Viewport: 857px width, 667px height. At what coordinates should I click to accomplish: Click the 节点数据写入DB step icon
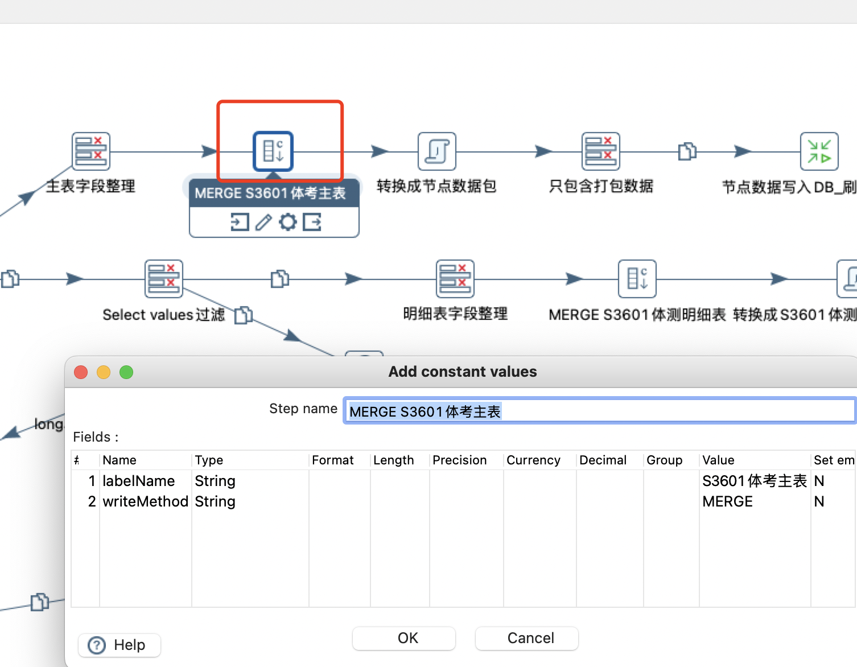tap(819, 151)
